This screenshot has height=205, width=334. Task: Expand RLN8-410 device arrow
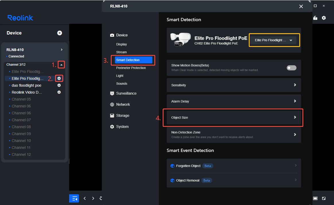62,50
